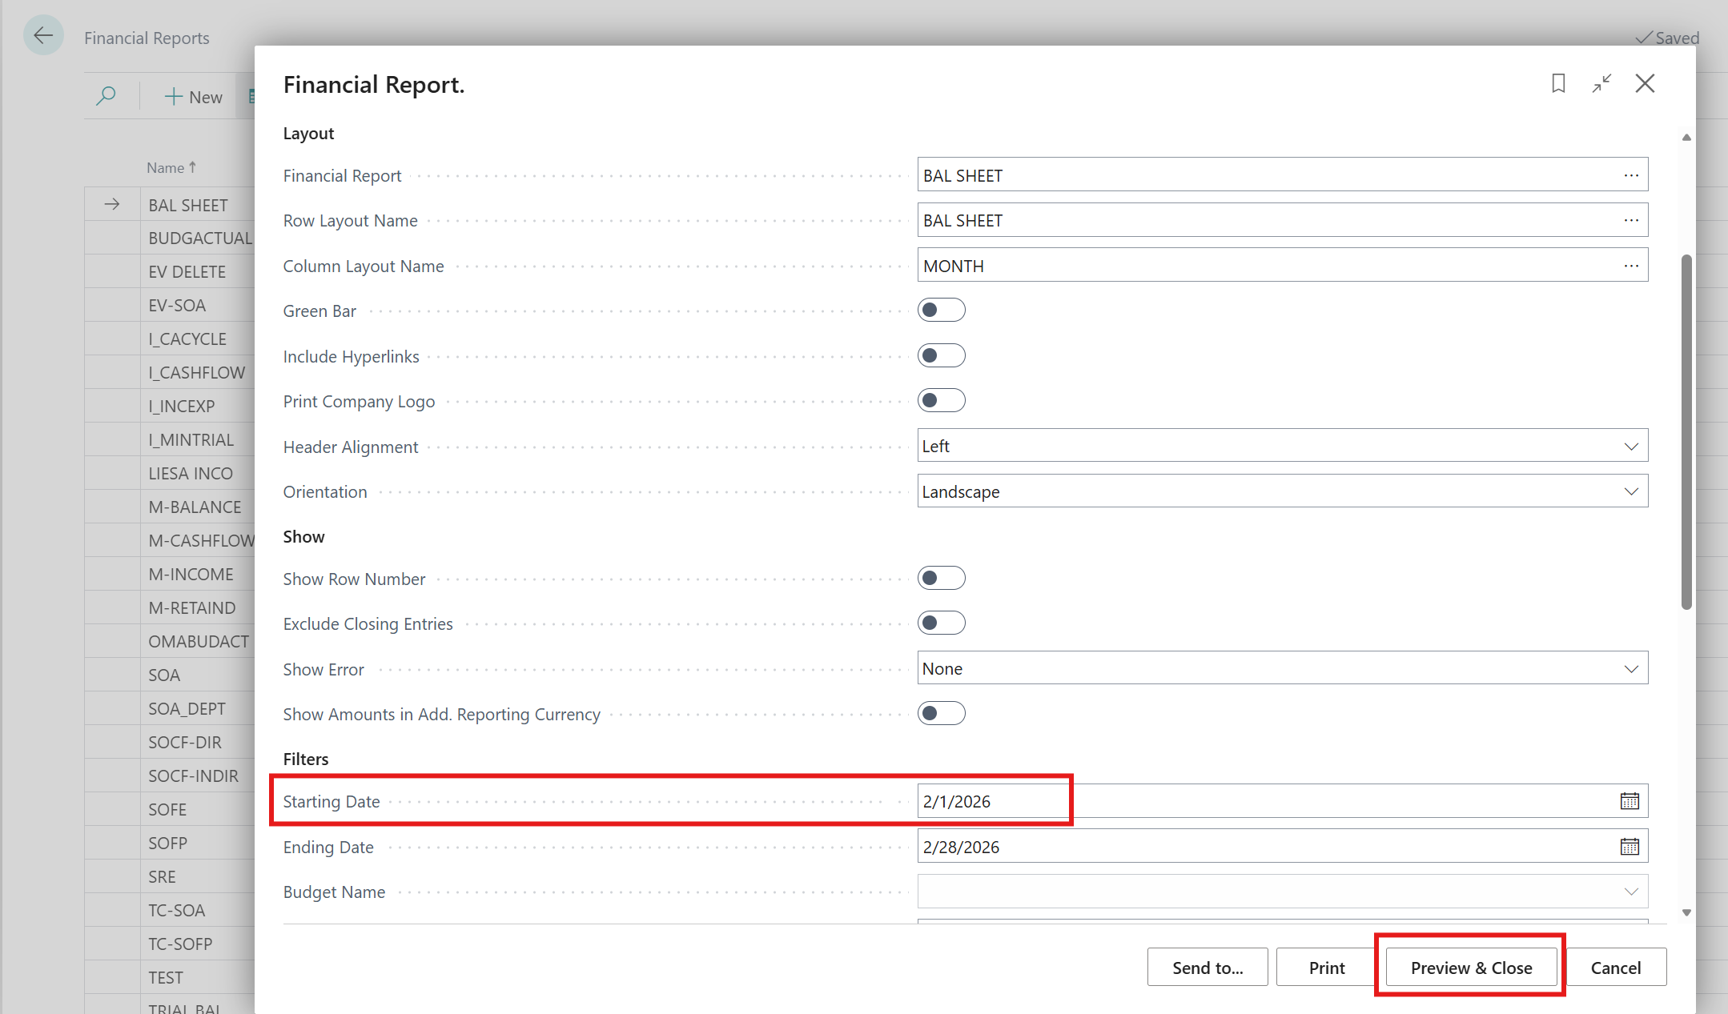The height and width of the screenshot is (1014, 1728).
Task: Click the dialog vertical scrollbar thumb
Action: click(1686, 432)
